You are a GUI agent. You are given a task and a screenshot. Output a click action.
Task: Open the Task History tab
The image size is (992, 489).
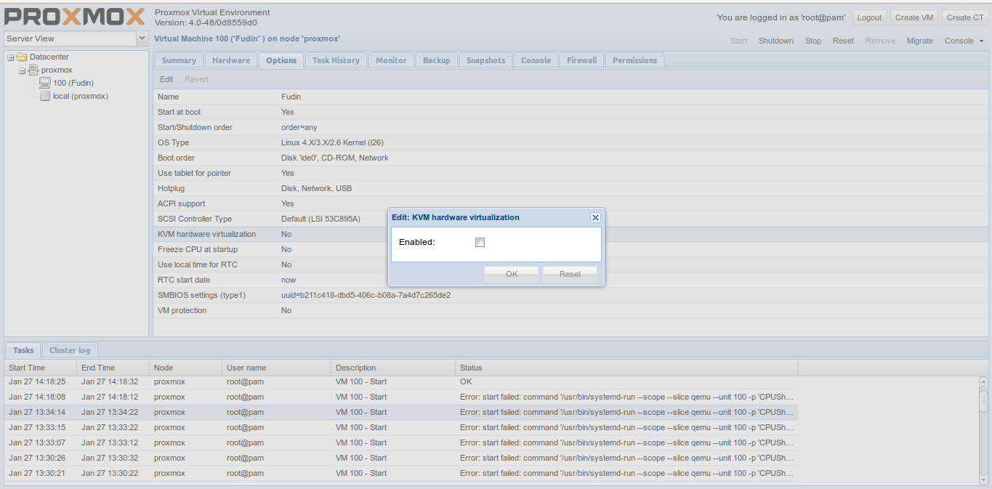tap(336, 60)
